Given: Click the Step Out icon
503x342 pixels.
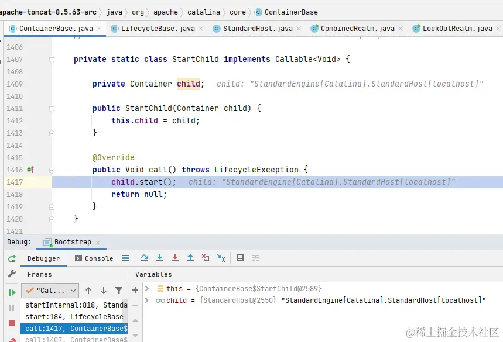Looking at the screenshot, I should click(x=190, y=258).
